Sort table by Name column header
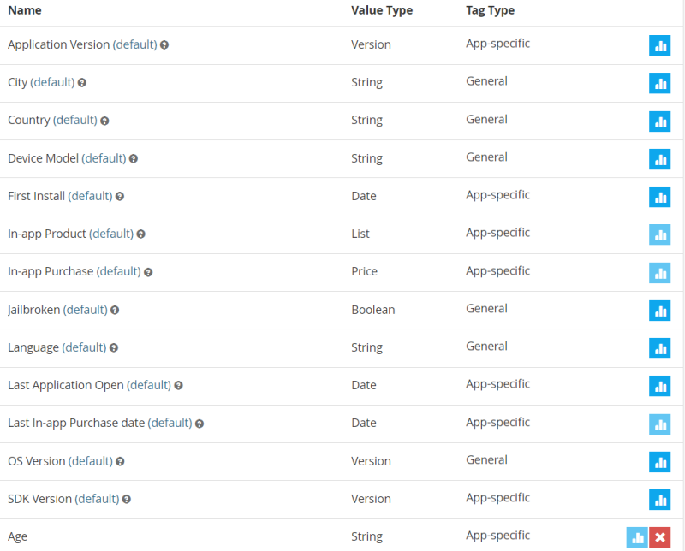 pos(25,10)
